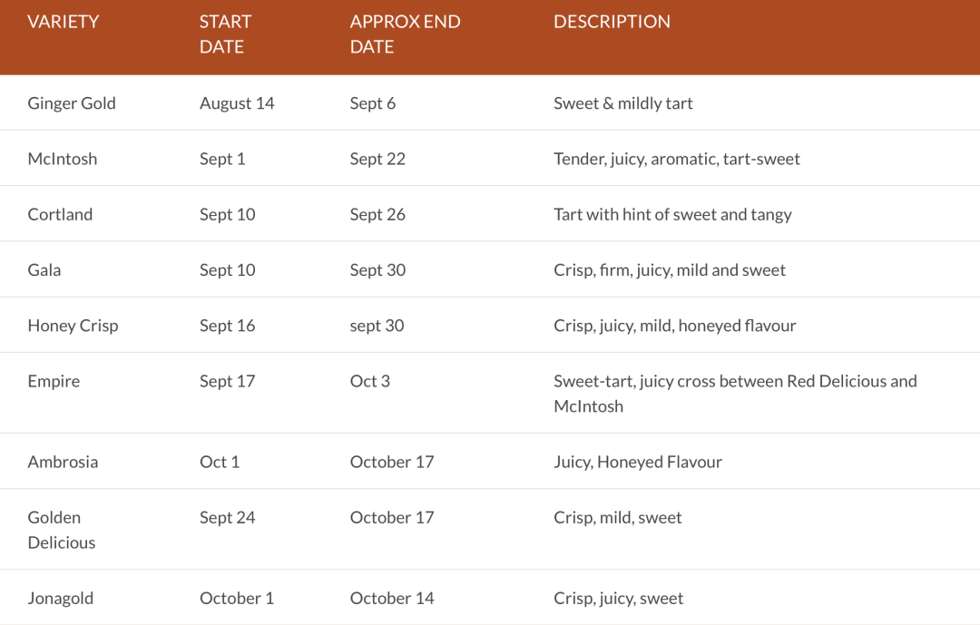Click Jonagold's October 14 end date
Screen dimensions: 980x625
coord(392,598)
